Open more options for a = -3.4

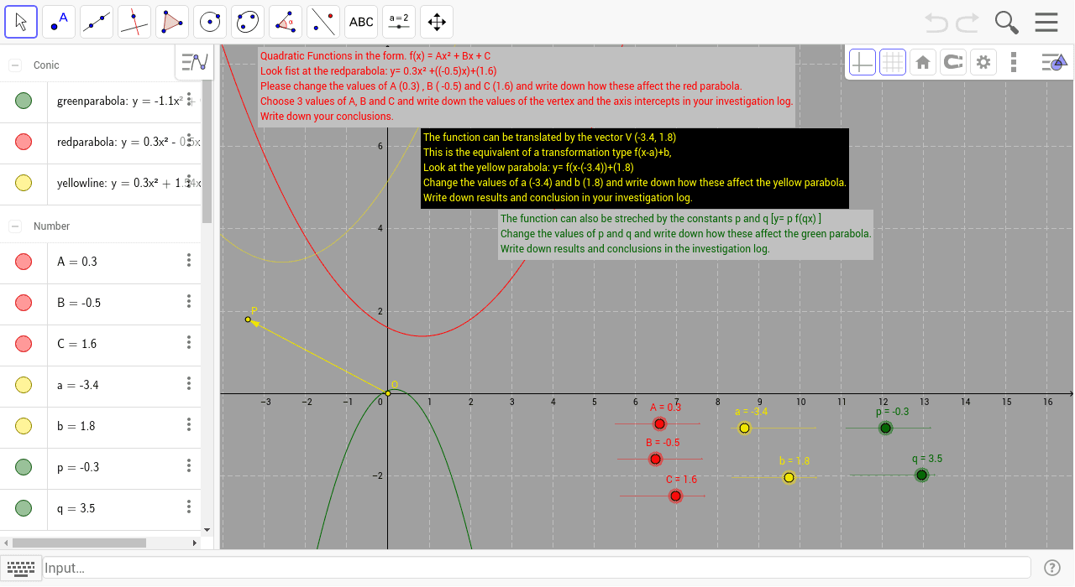point(189,383)
